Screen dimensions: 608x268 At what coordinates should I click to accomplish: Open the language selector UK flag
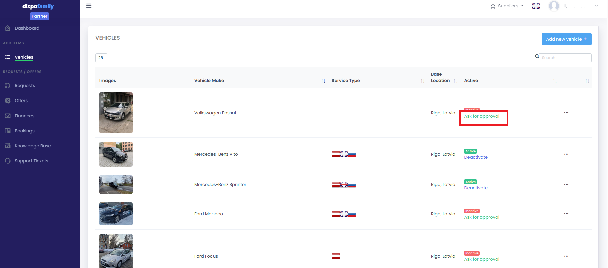536,6
